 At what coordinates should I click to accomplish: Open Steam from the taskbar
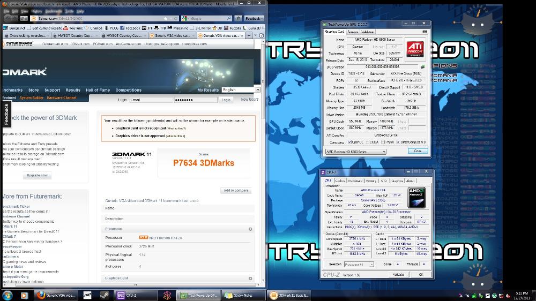[x=105, y=295]
